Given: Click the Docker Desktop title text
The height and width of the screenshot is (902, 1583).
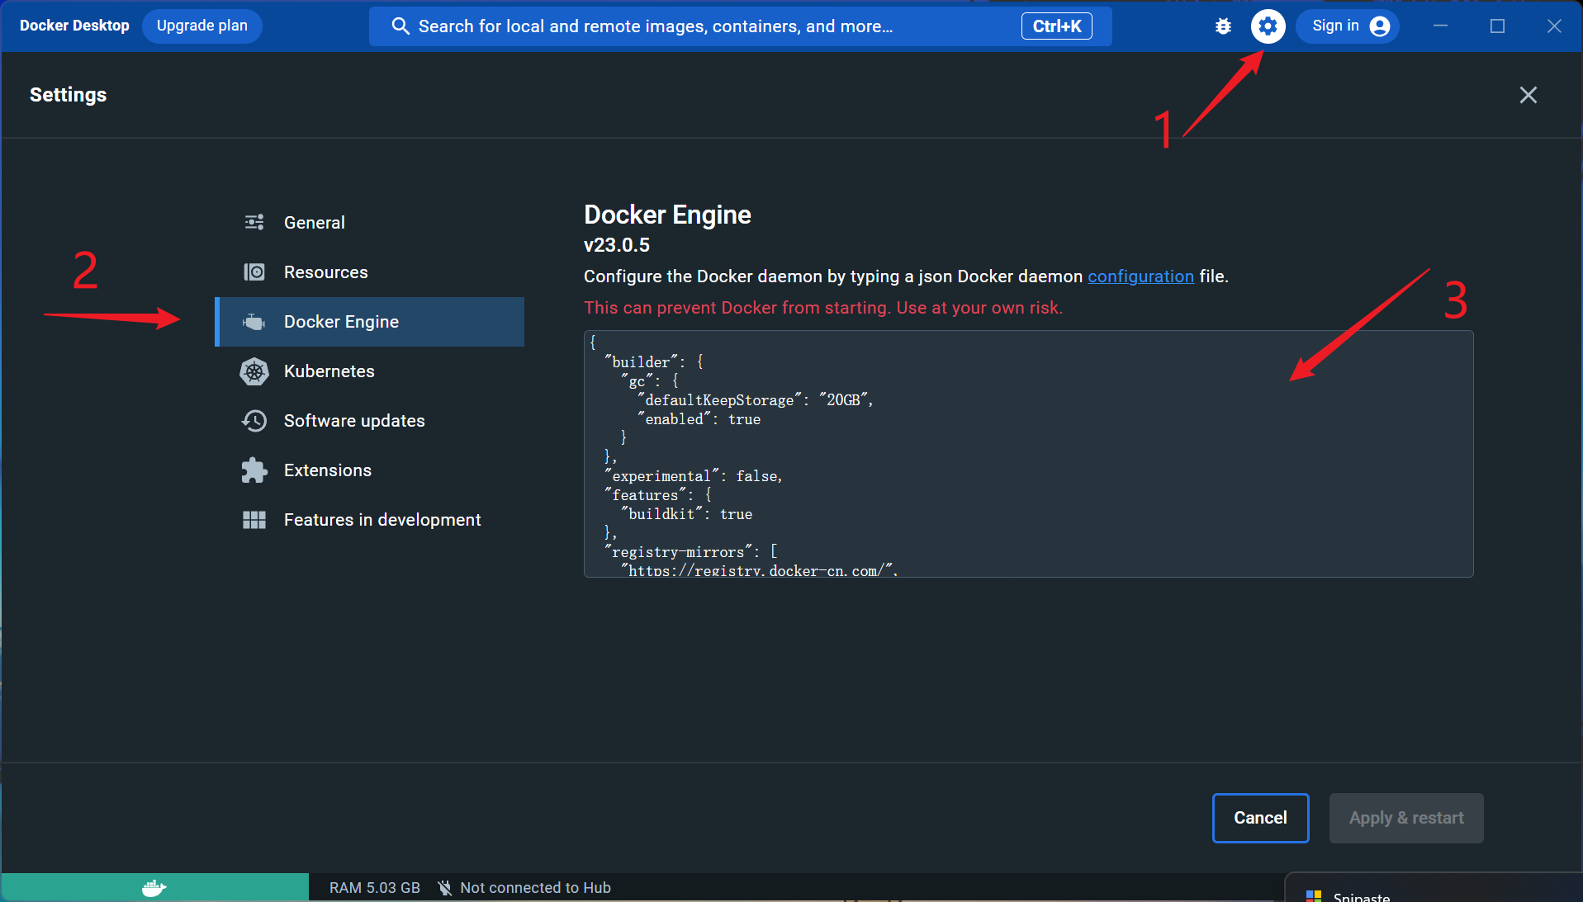Looking at the screenshot, I should (x=74, y=26).
